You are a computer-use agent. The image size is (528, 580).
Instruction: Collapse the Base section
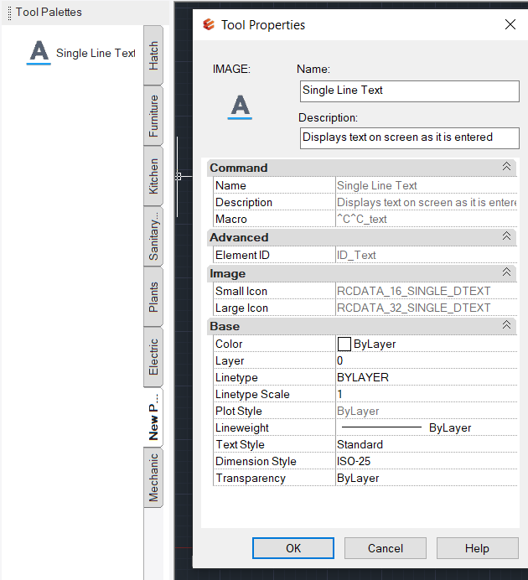(506, 326)
